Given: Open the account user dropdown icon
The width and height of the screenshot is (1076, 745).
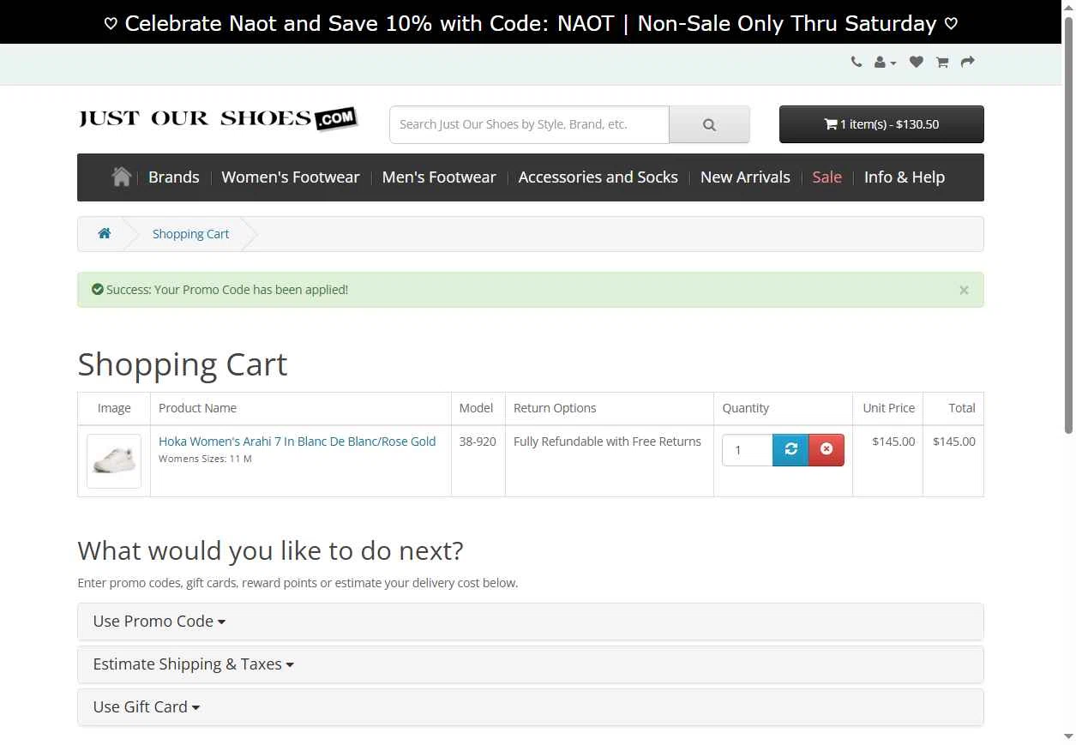Looking at the screenshot, I should pos(885,62).
